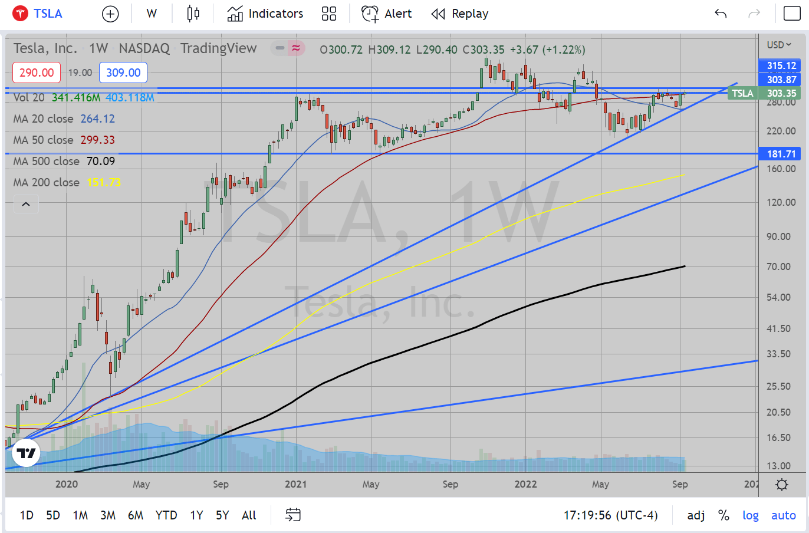
Task: Toggle percent scale mode
Action: [x=724, y=515]
